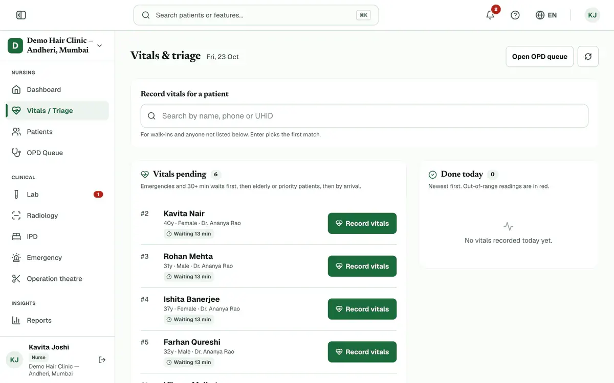The height and width of the screenshot is (383, 614).
Task: Click the Done today checkmark icon
Action: click(x=432, y=175)
